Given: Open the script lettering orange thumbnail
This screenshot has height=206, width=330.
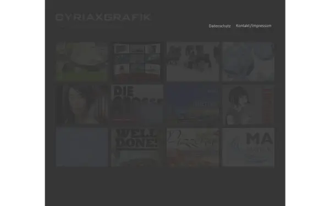Looking at the screenshot, I should coord(193,147).
